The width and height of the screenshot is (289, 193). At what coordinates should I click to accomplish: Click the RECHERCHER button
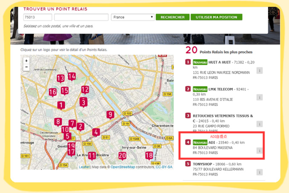[173, 17]
